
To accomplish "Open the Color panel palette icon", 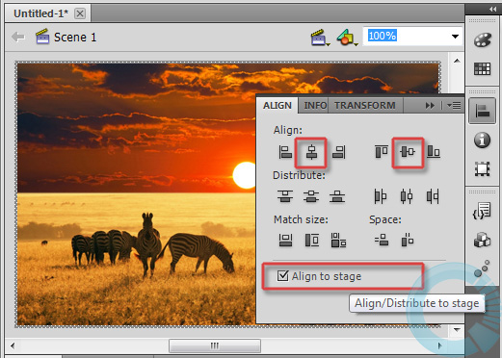I will click(x=483, y=40).
